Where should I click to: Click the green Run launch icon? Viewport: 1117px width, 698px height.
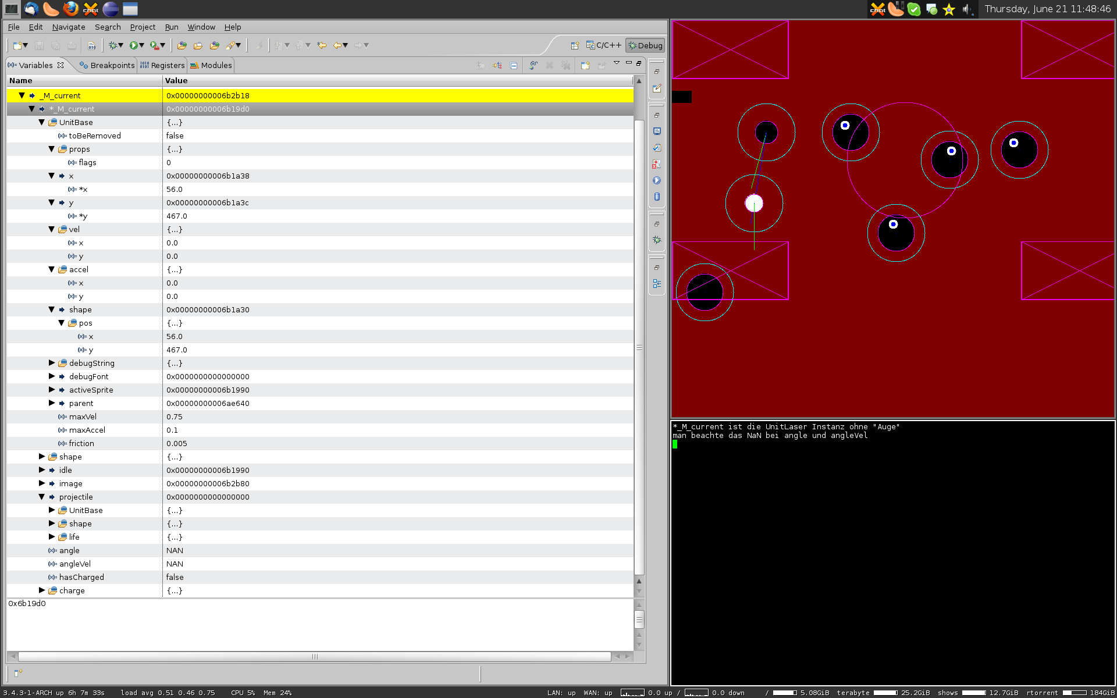[134, 45]
